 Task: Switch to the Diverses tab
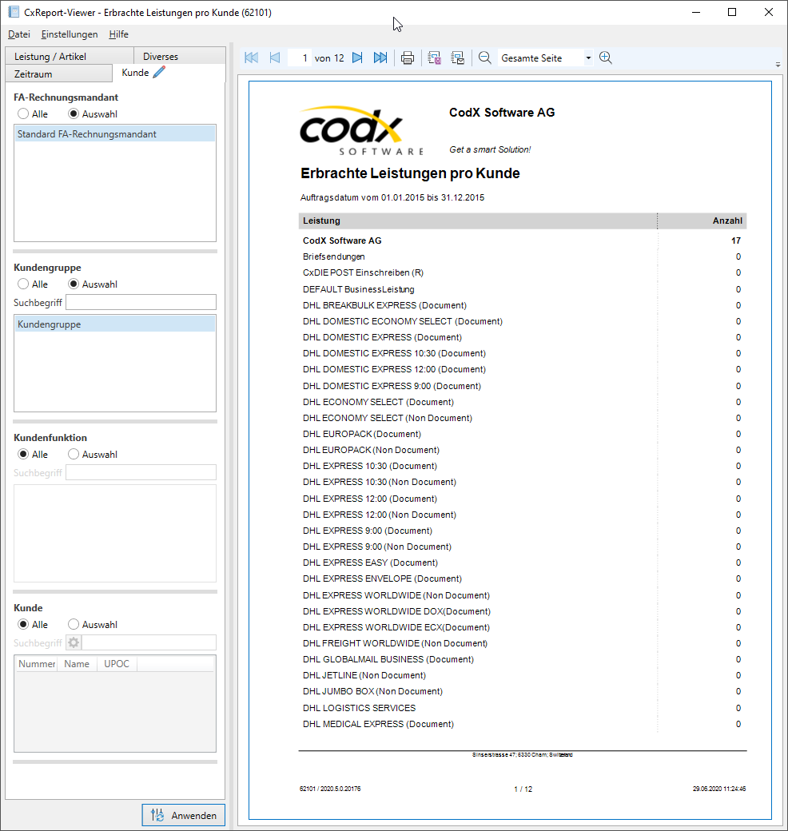tap(180, 56)
